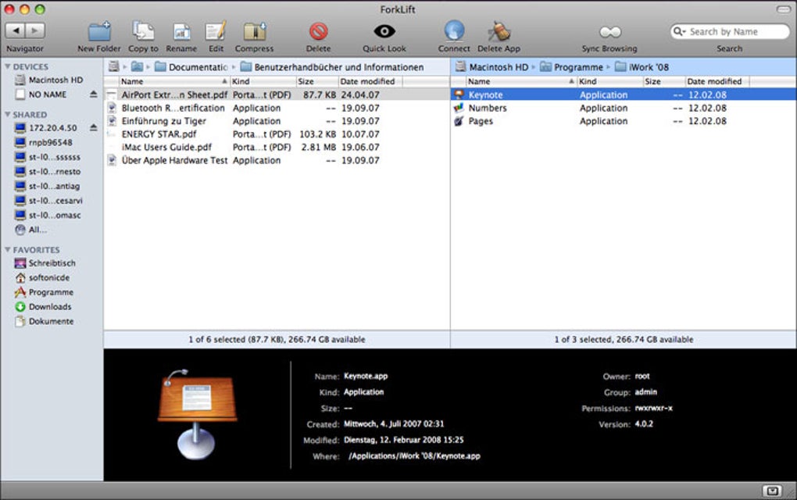Select Keynote application in right pane
Viewport: 797px width, 500px height.
click(x=624, y=95)
